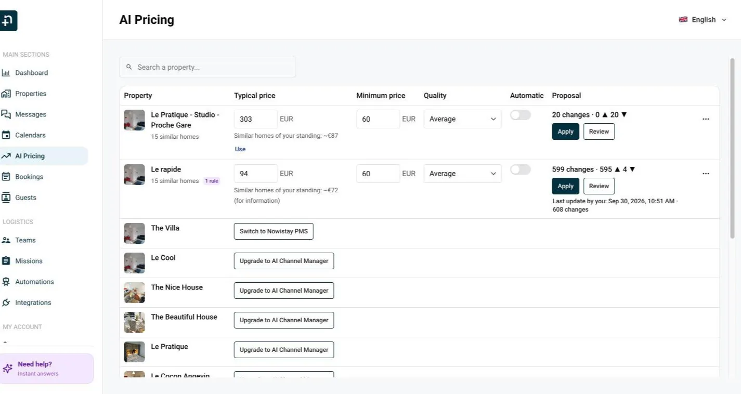
Task: Click the Calendars icon in sidebar
Action: pyautogui.click(x=6, y=135)
